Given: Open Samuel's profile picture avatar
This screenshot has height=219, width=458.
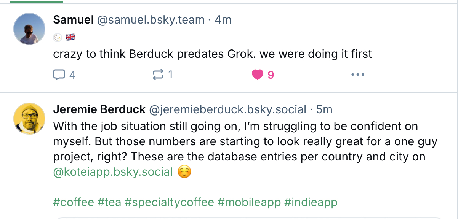Looking at the screenshot, I should click(29, 29).
